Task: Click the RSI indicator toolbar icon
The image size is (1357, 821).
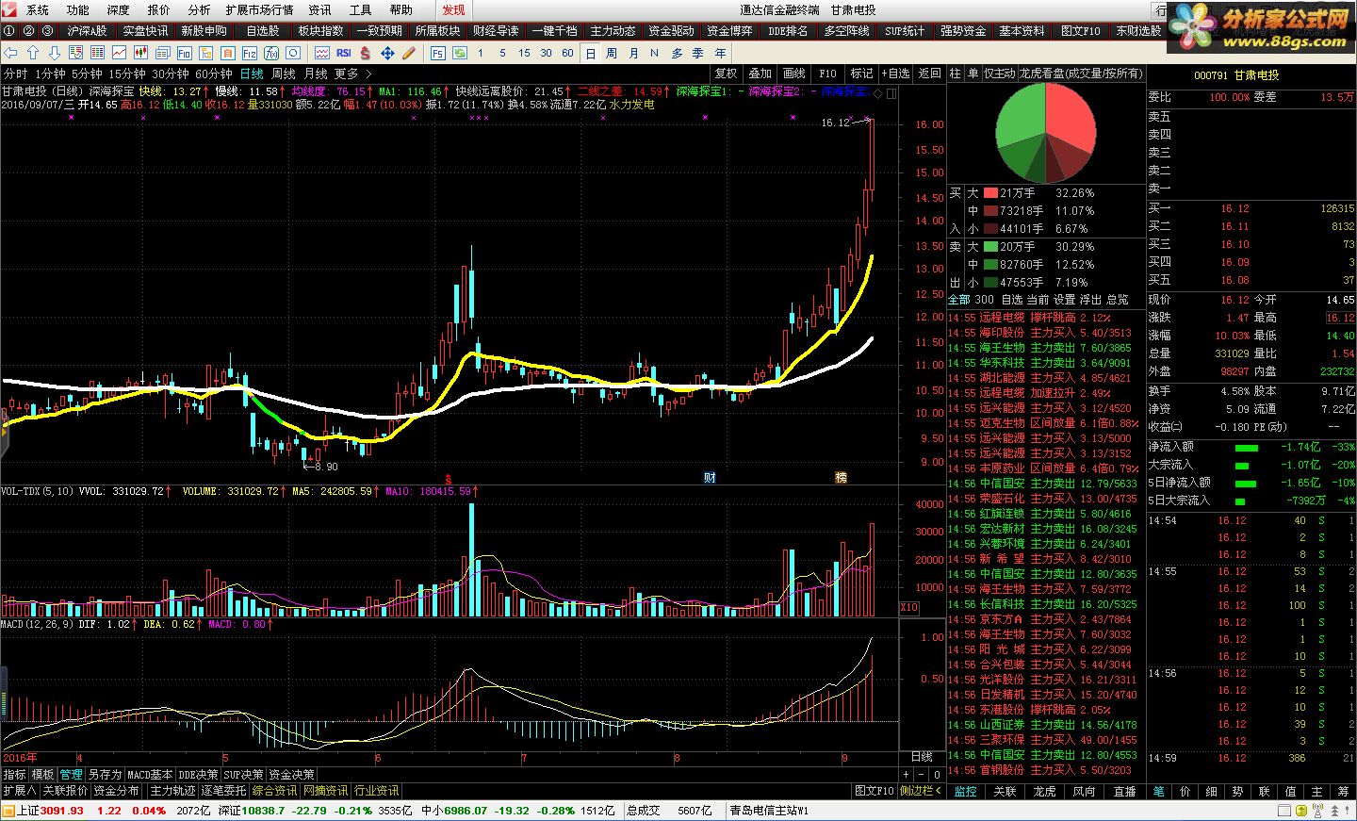Action: [343, 53]
